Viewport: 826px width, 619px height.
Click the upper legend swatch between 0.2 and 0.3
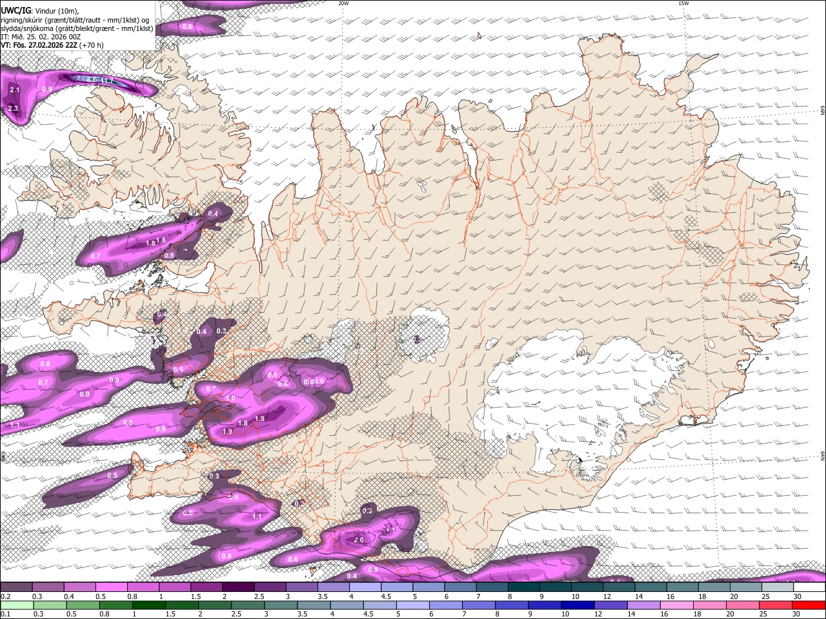[x=16, y=587]
